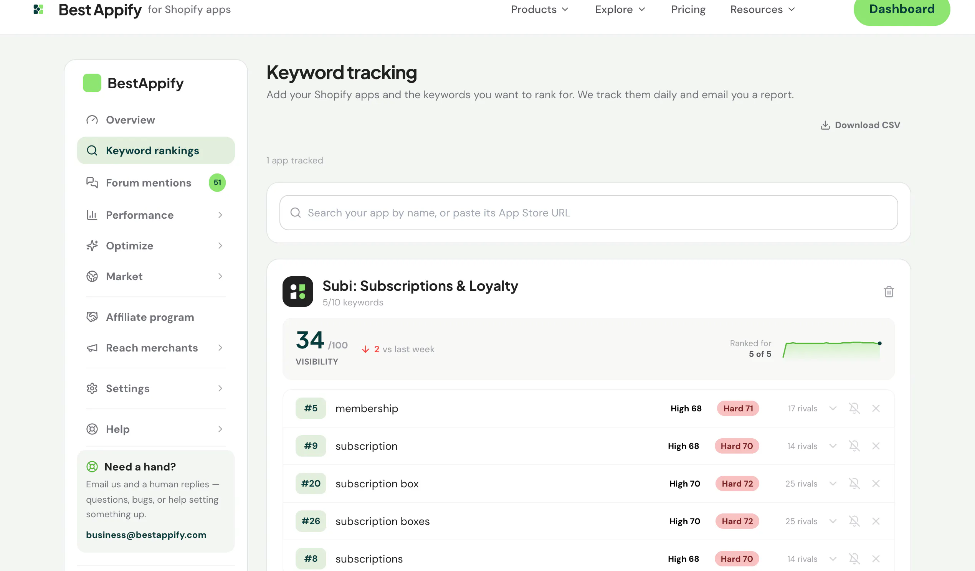
Task: Delete tracked app with trash icon
Action: (889, 292)
